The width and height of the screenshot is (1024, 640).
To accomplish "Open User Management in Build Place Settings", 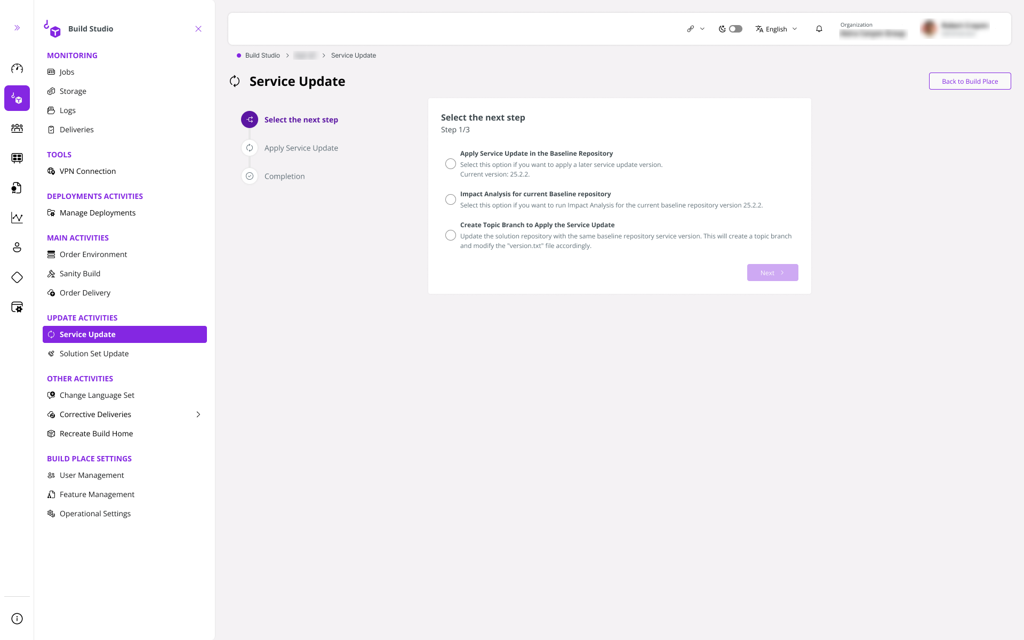I will click(x=91, y=475).
